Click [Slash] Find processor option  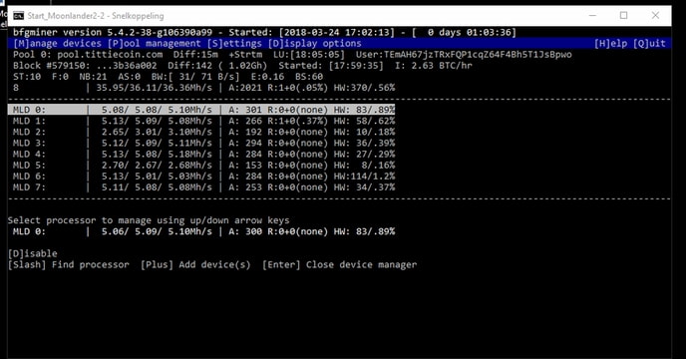tap(69, 264)
